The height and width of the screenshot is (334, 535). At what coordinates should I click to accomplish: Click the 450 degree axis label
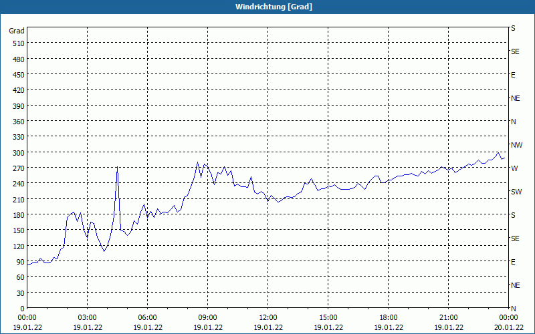click(19, 75)
